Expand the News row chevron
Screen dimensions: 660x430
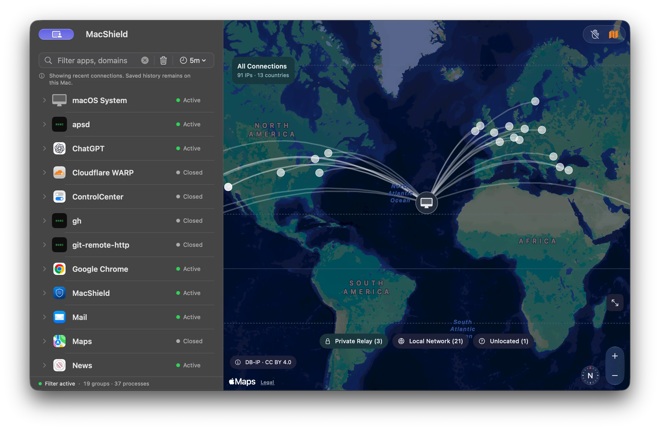click(44, 365)
